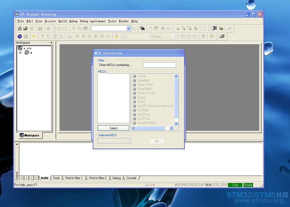Undo the last edit
Screen dimensions: 290x207
[x=59, y=28]
